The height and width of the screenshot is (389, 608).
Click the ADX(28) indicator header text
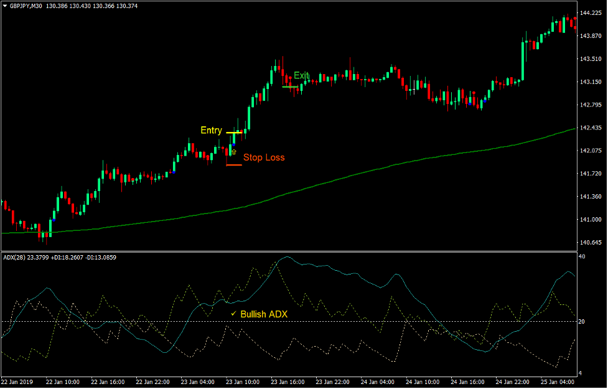(x=60, y=258)
